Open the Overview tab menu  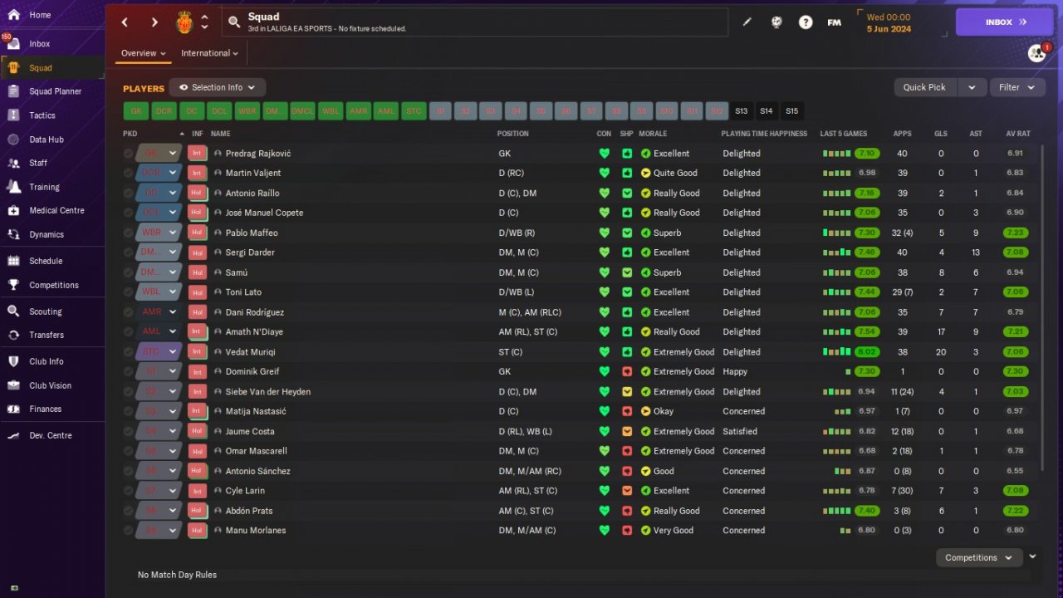point(143,53)
